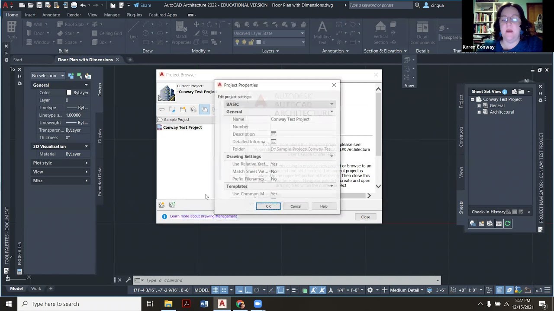This screenshot has height=311, width=554.
Task: Click the refresh project icon at browser bottom
Action: (172, 205)
